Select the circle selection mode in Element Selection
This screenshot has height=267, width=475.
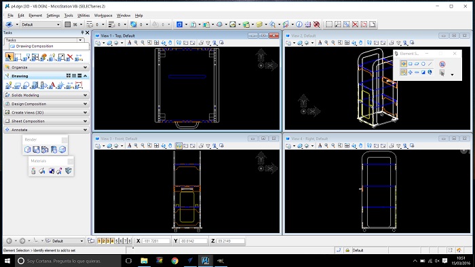pos(423,64)
